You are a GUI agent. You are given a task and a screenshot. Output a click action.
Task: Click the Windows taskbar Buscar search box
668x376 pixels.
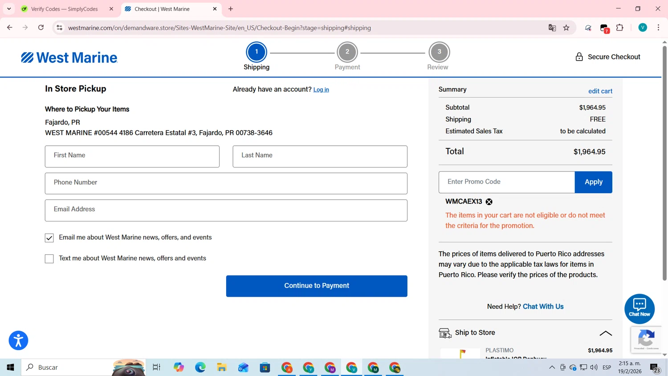[x=84, y=368]
